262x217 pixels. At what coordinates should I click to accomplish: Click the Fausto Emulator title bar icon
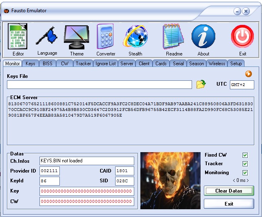7,11
